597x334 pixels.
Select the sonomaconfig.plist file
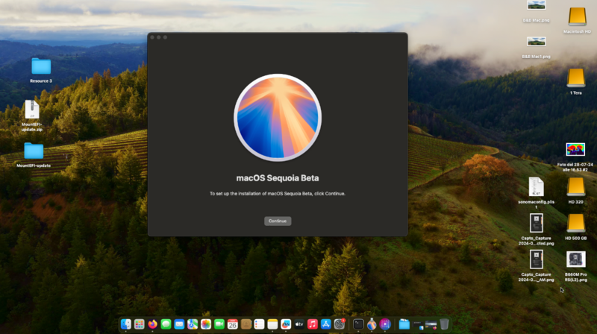(x=536, y=186)
